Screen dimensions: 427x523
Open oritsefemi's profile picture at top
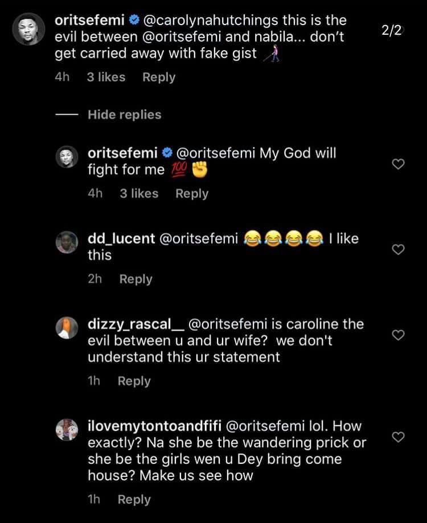coord(28,30)
